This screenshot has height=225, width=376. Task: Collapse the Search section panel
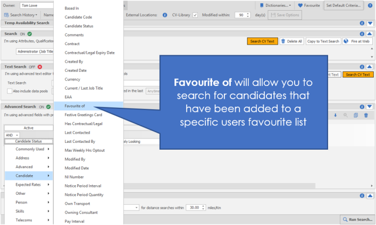(370, 33)
